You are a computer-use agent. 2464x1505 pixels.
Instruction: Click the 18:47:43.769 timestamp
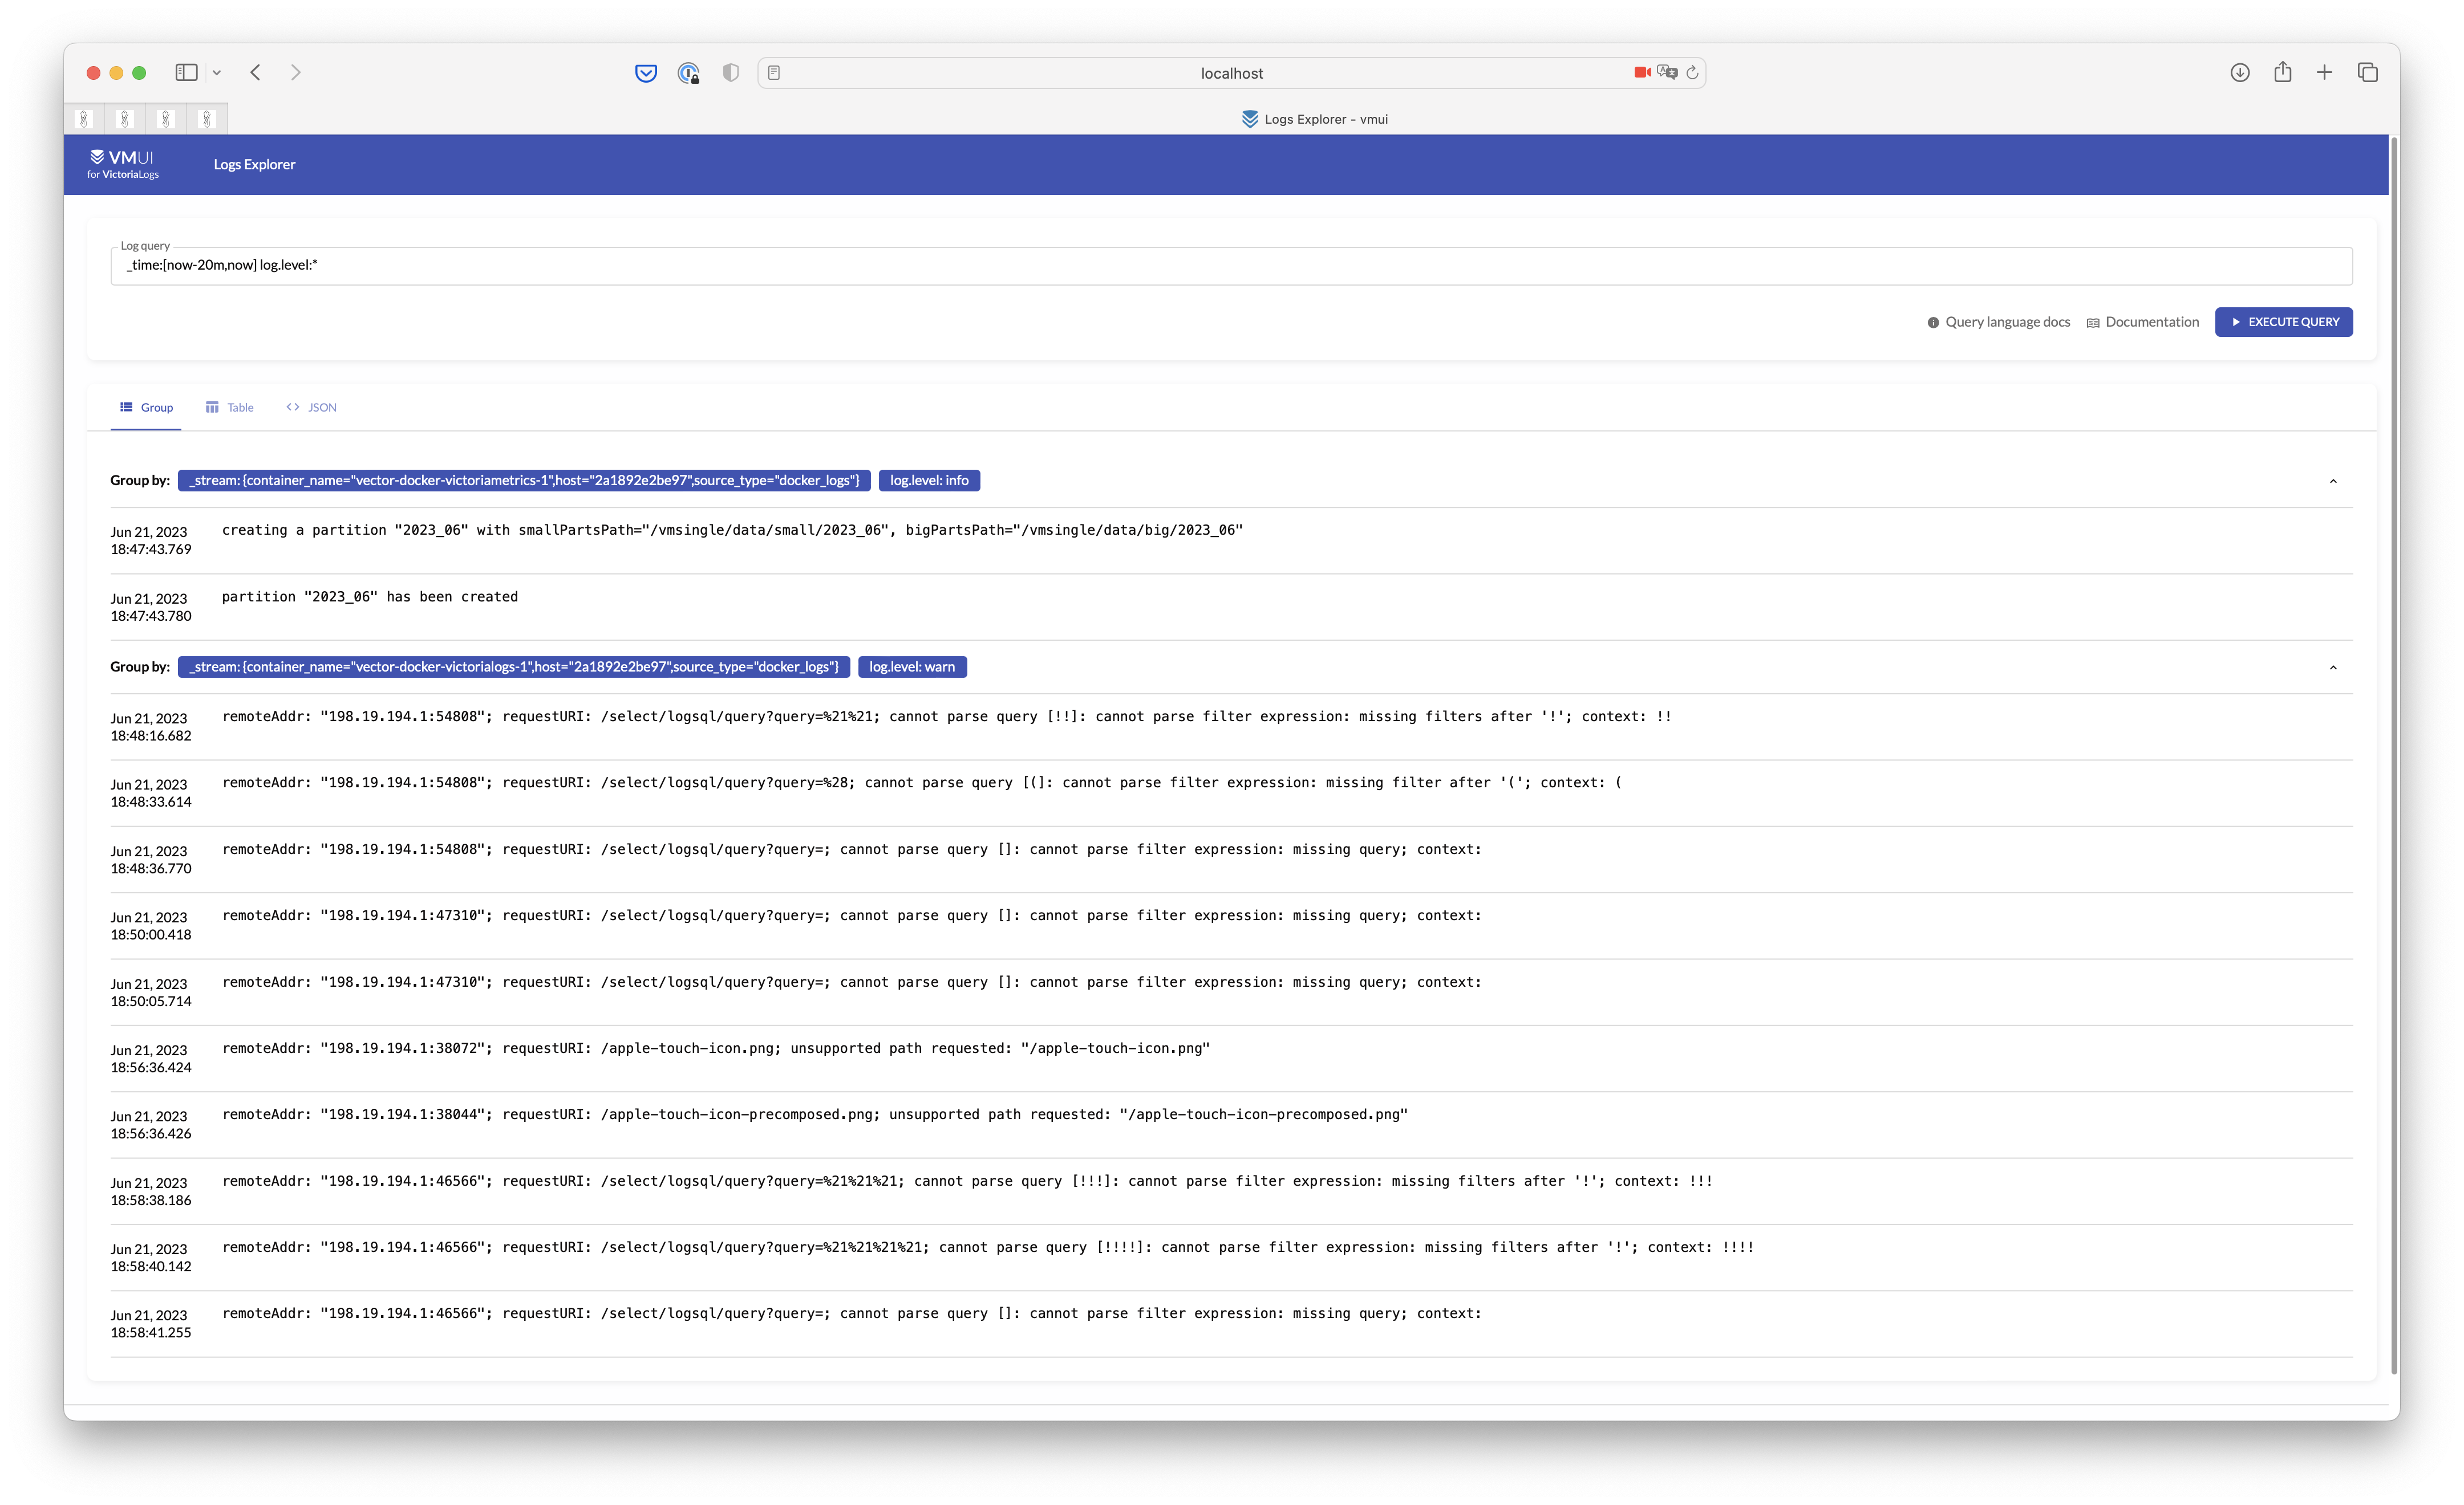[151, 540]
